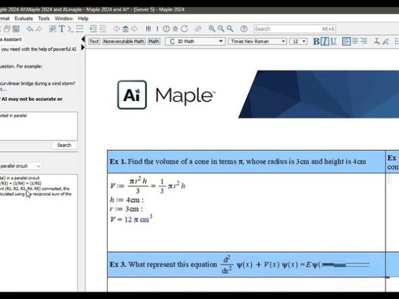Redo the last undone action
Viewport: 399px width, 299px height.
(x=39, y=29)
